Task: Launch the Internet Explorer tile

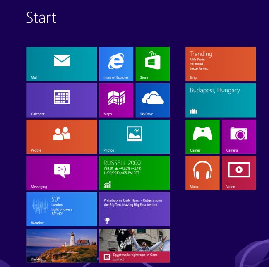Action: tap(116, 64)
